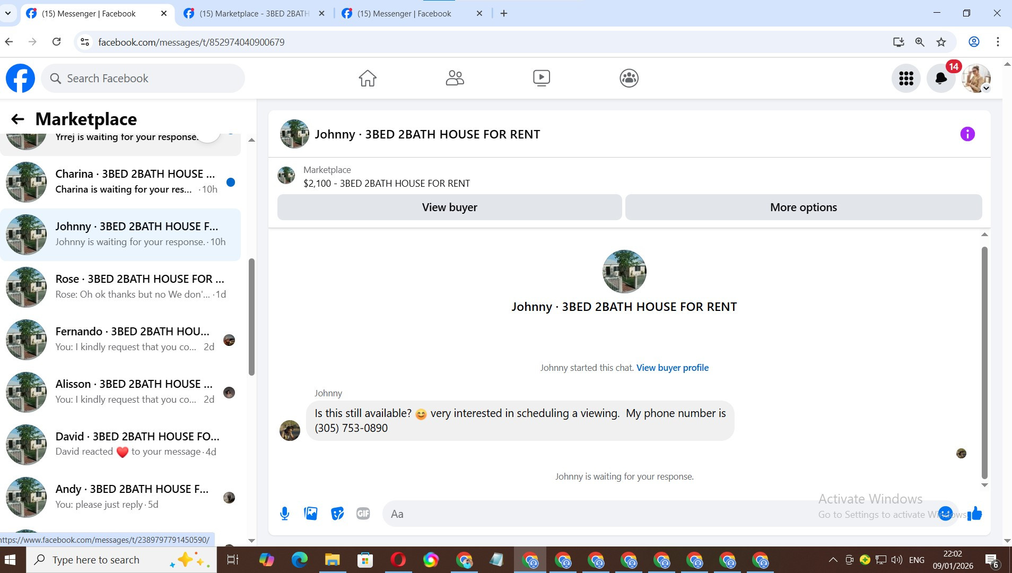
Task: Click $2,100 - 3BED 2BATH HOUSE listing text
Action: (x=387, y=184)
